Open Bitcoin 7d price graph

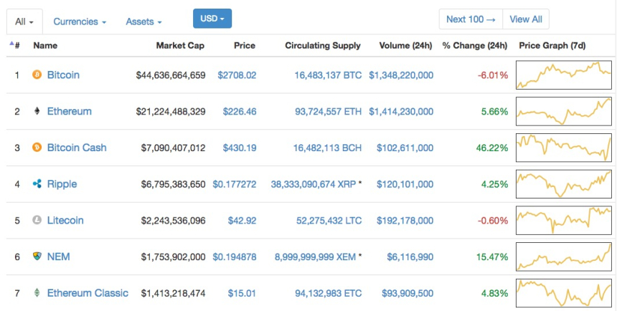coord(564,75)
